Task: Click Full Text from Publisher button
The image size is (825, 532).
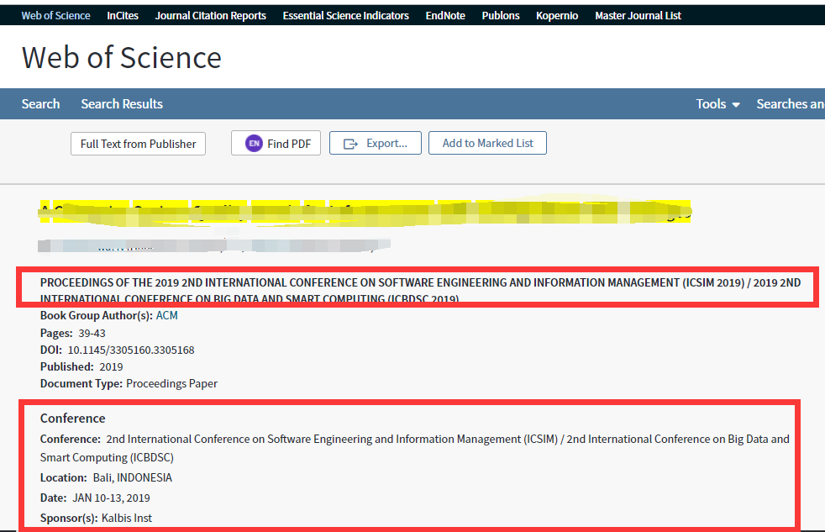Action: coord(138,144)
